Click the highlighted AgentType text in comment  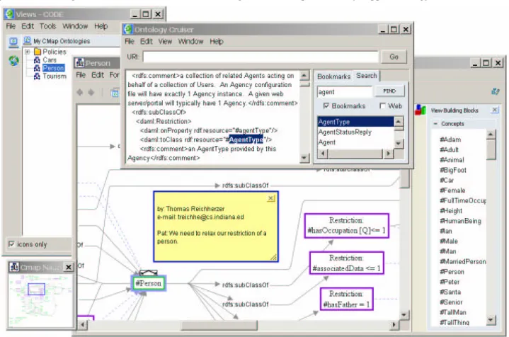(x=246, y=139)
